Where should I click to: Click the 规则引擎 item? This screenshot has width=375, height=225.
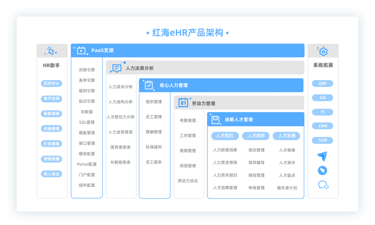pyautogui.click(x=87, y=91)
